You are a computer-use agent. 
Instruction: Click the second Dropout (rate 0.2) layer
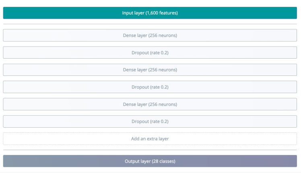(150, 87)
